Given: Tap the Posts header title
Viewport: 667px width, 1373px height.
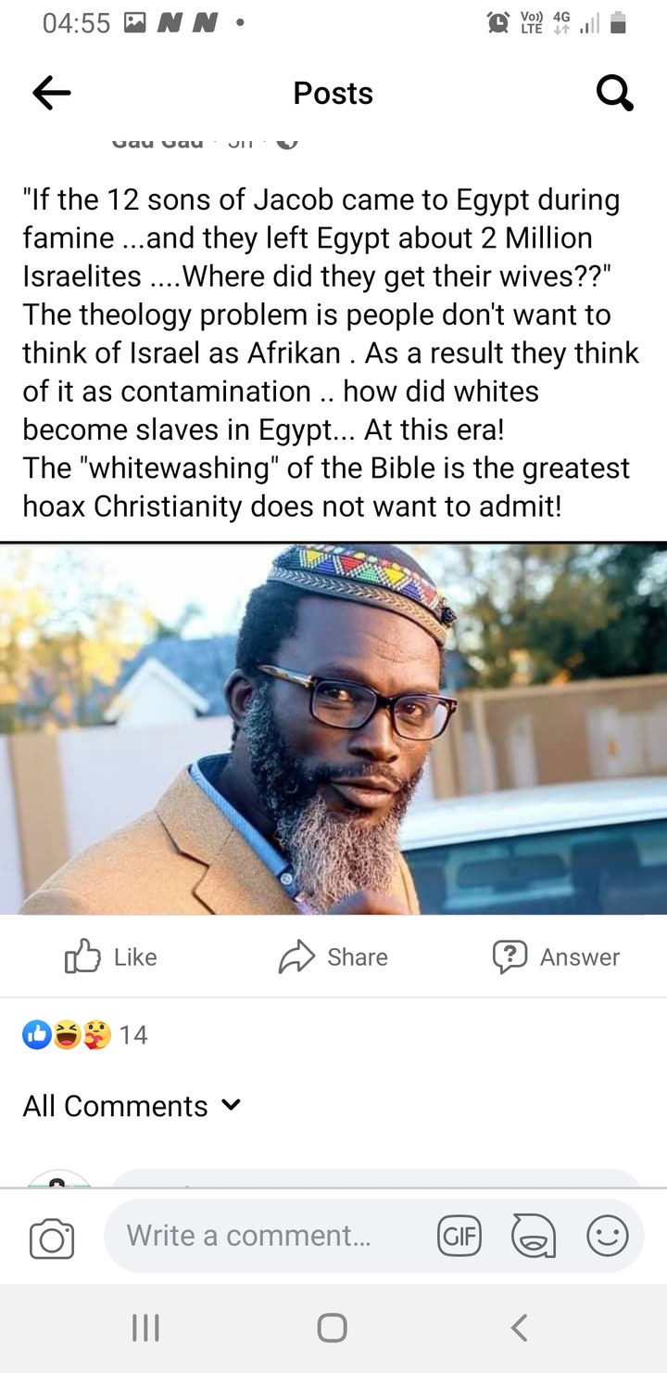Looking at the screenshot, I should coord(333,93).
